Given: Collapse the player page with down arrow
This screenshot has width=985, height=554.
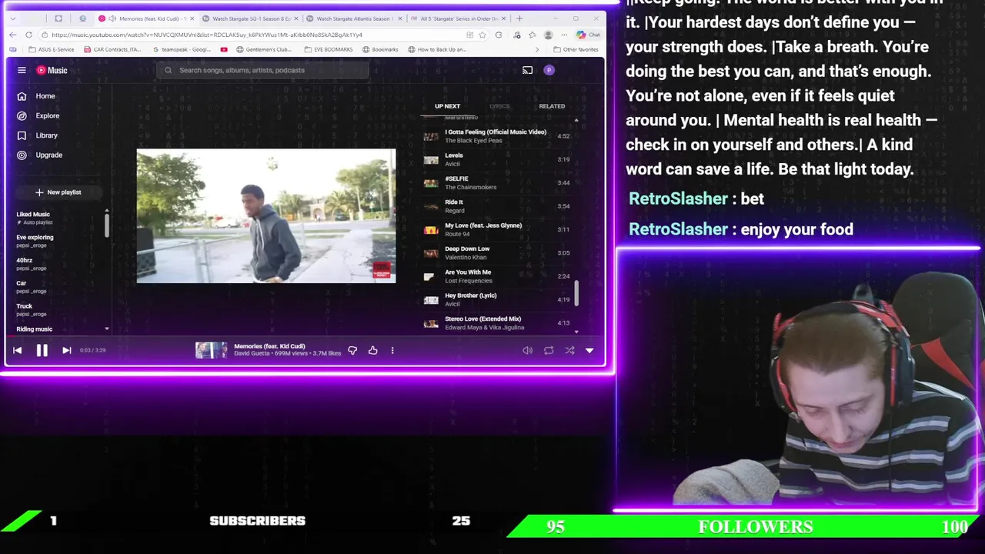Looking at the screenshot, I should pyautogui.click(x=589, y=350).
